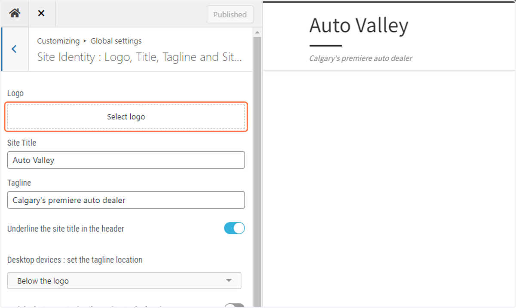Click the Site Identity section heading
Screen dimensions: 516x308
[x=139, y=57]
